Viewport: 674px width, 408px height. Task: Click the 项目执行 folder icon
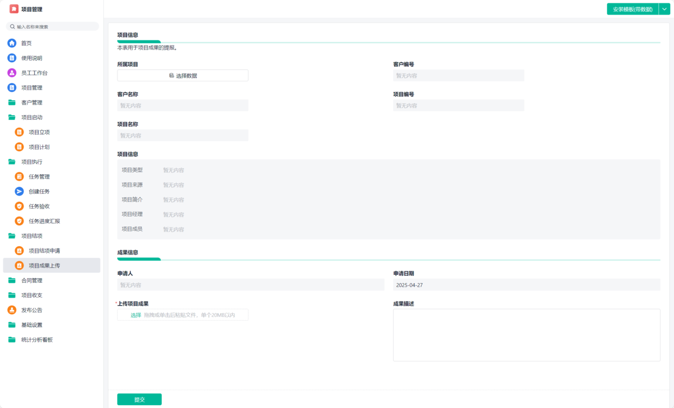tap(12, 162)
